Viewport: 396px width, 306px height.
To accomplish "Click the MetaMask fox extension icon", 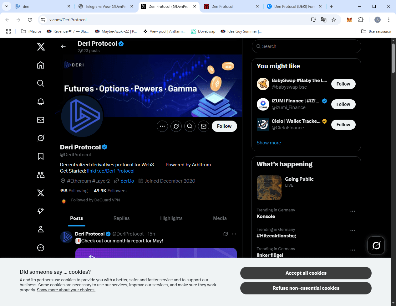I will 349,20.
